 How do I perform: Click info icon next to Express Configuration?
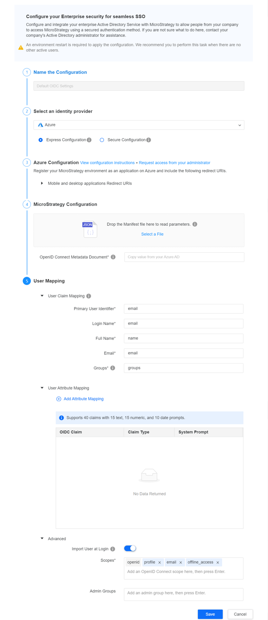pos(89,140)
